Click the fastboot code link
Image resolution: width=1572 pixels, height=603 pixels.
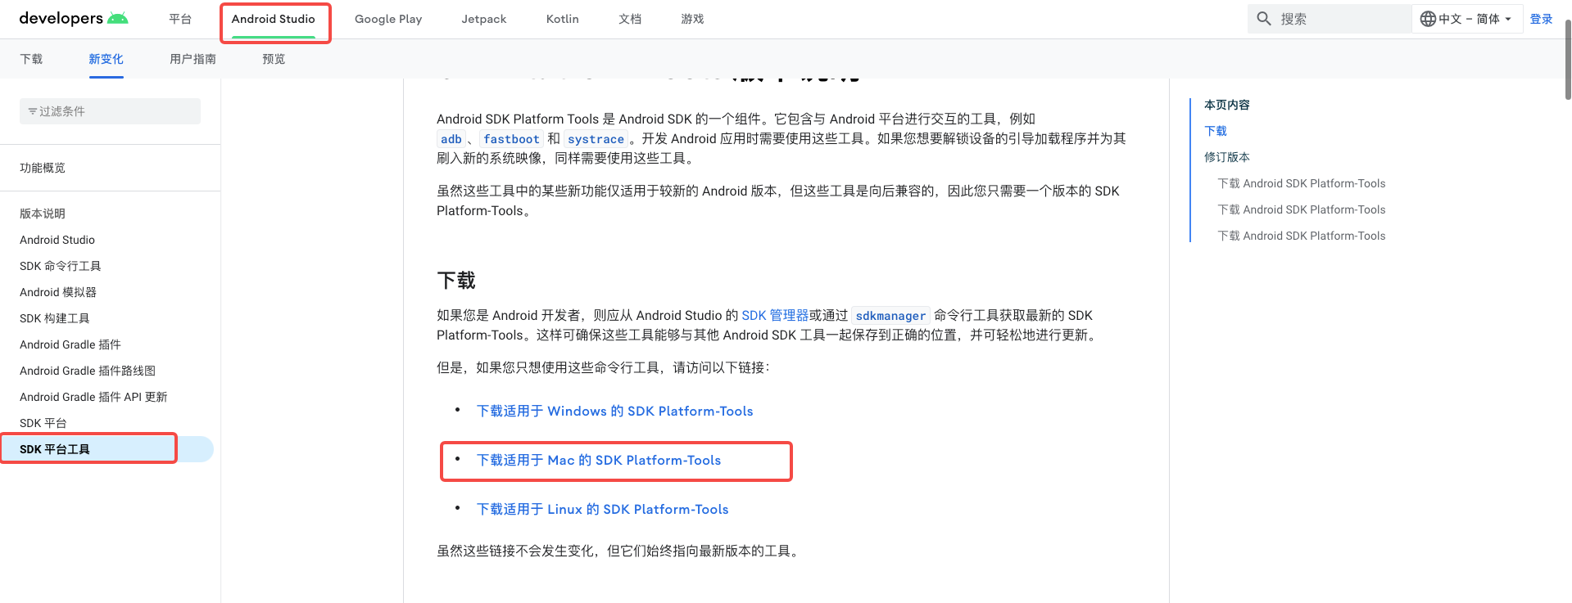511,139
